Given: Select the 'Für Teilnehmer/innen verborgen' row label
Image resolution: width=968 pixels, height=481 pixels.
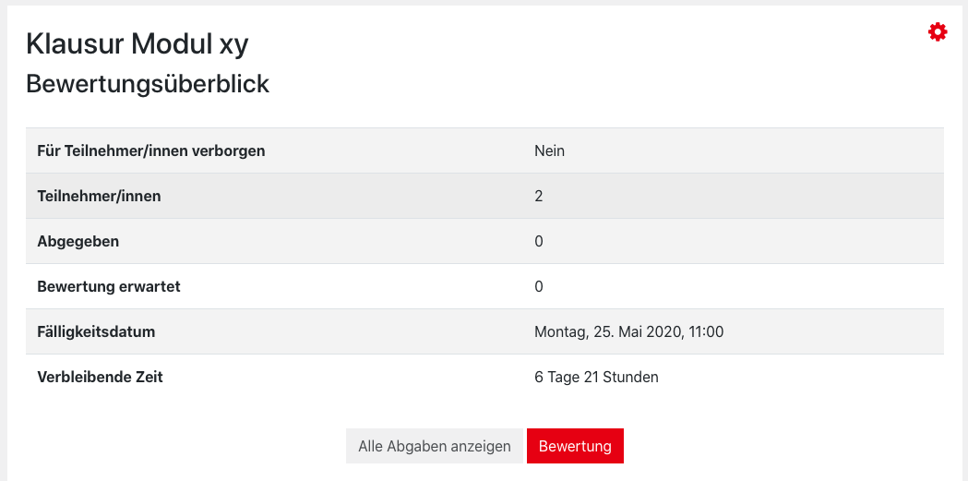Looking at the screenshot, I should tap(150, 150).
